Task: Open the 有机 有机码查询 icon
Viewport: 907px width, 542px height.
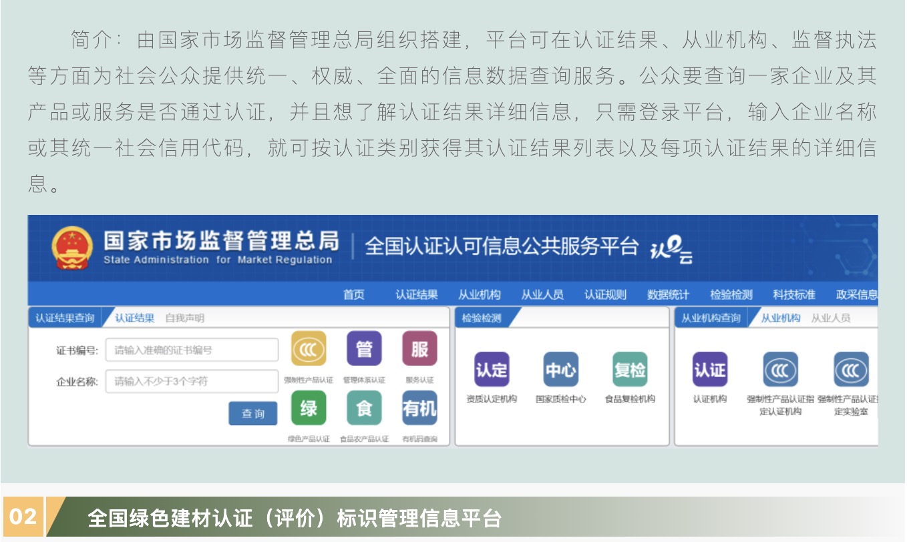Action: [x=419, y=408]
